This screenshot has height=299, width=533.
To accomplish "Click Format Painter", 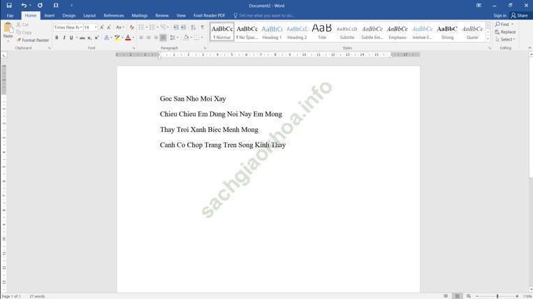I will 33,40.
